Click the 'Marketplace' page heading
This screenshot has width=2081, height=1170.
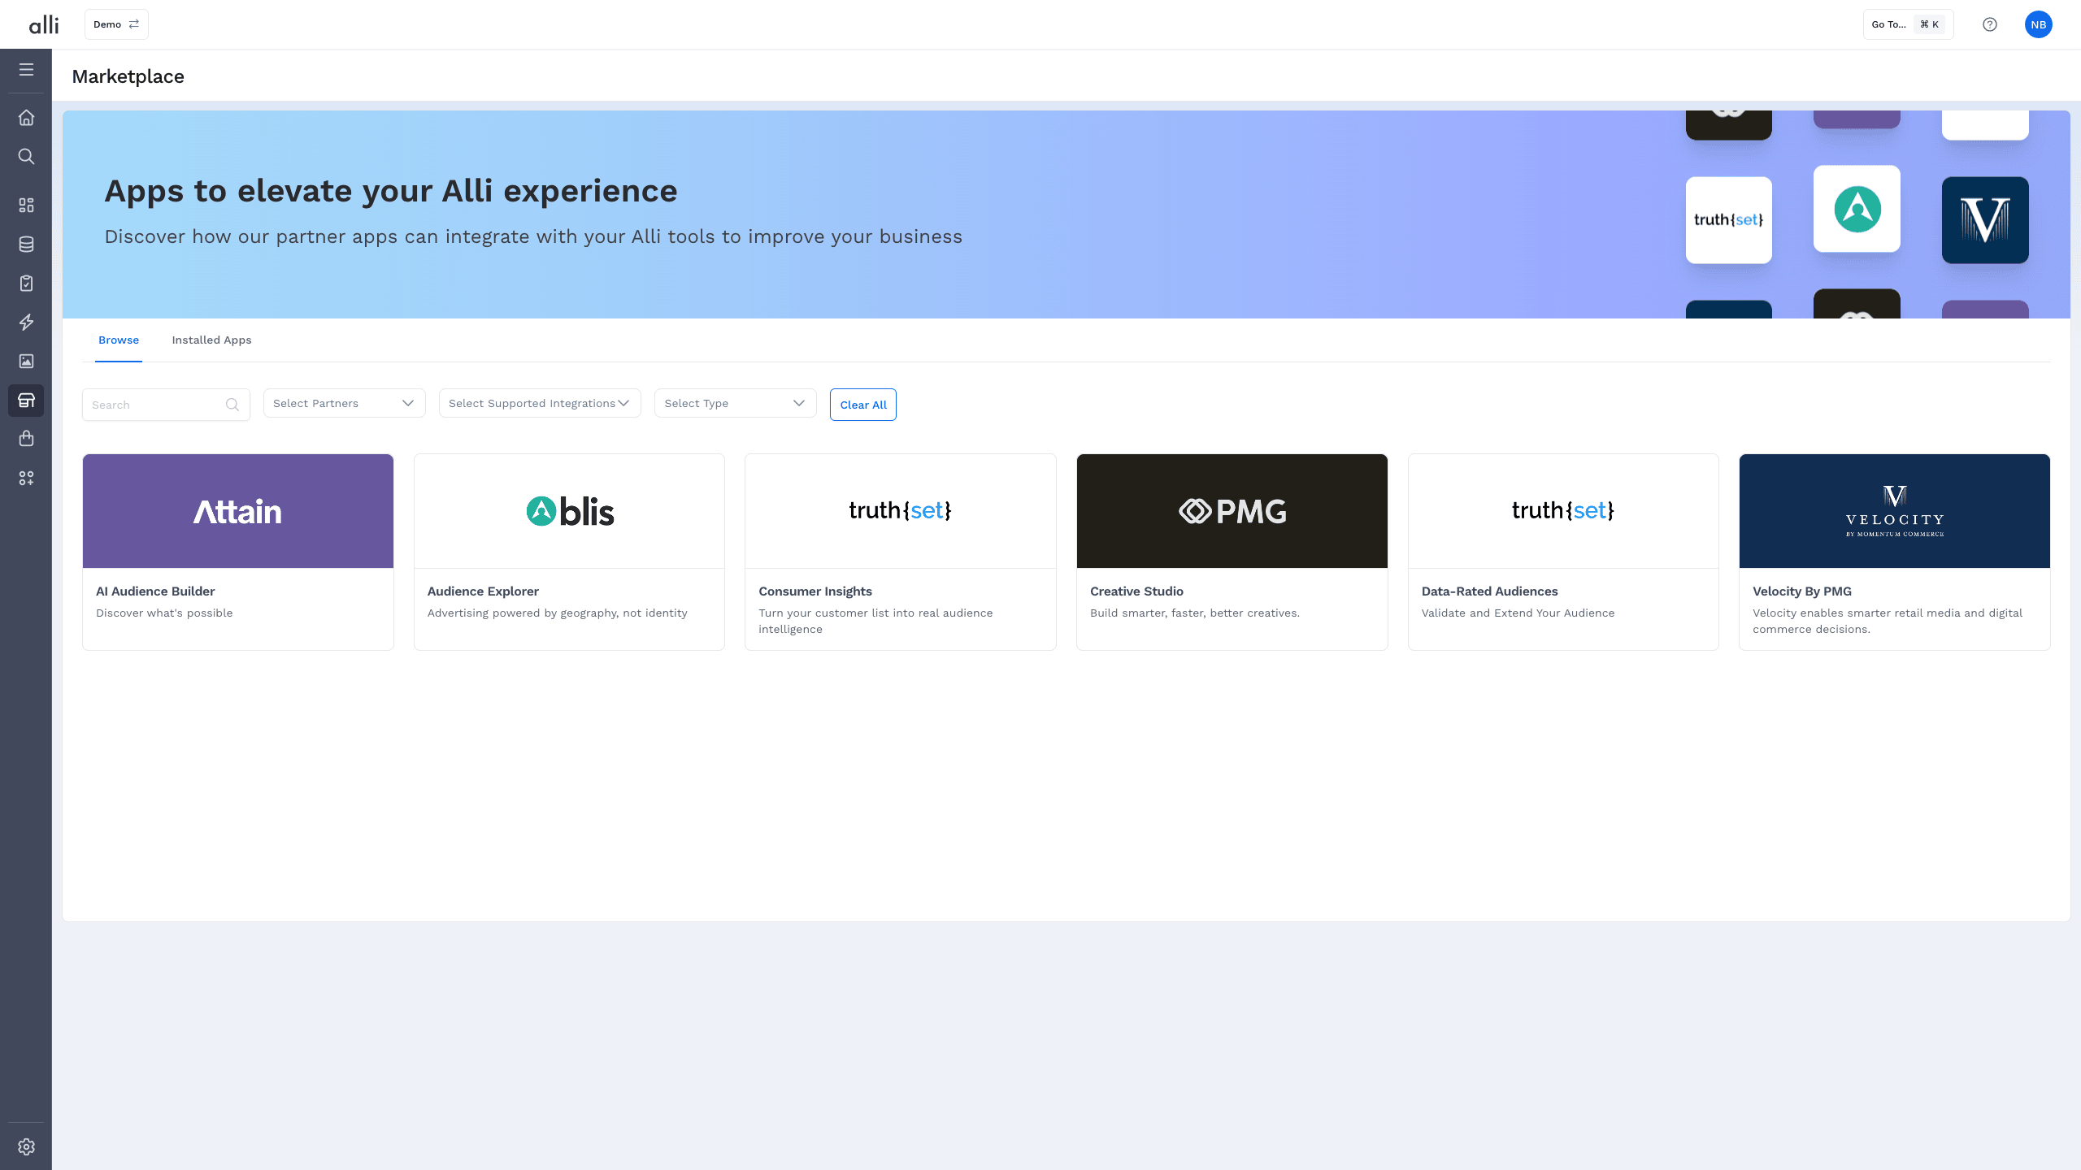(x=128, y=76)
